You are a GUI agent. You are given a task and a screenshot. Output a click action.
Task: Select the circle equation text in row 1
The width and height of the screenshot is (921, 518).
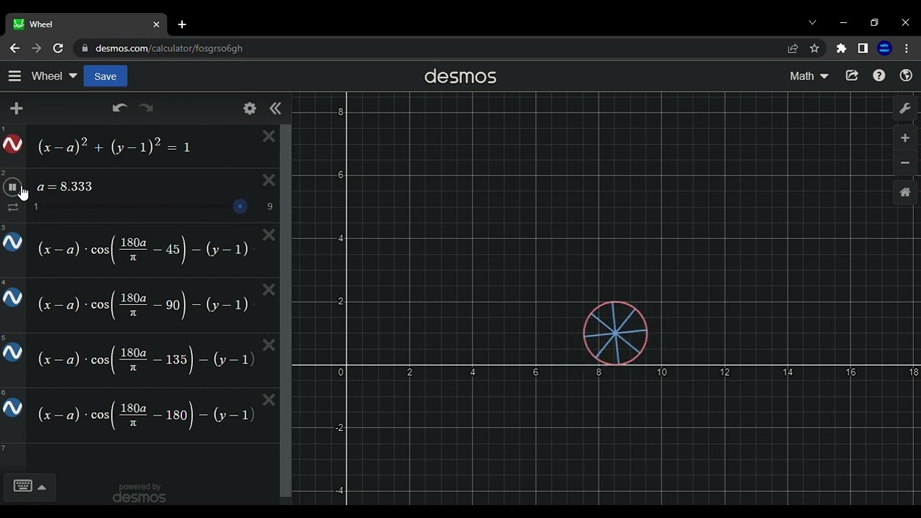[114, 146]
